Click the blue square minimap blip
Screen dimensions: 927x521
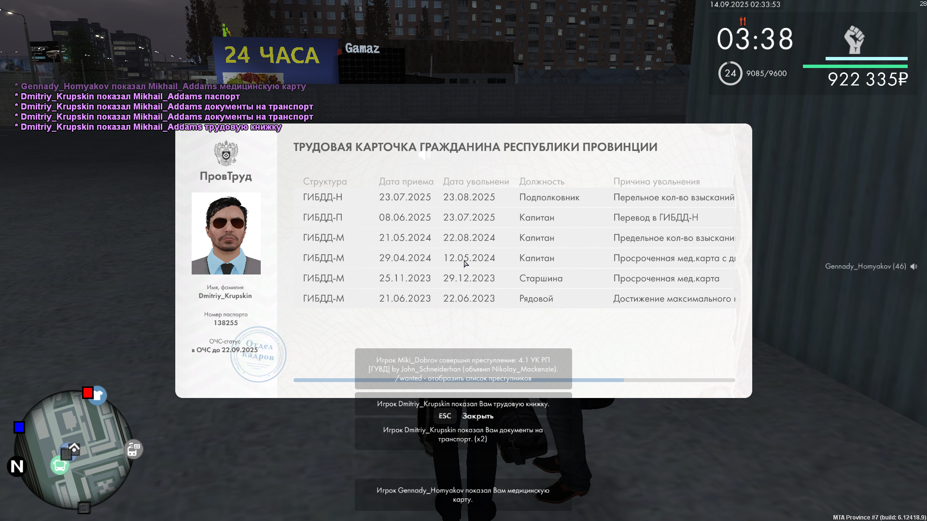19,427
